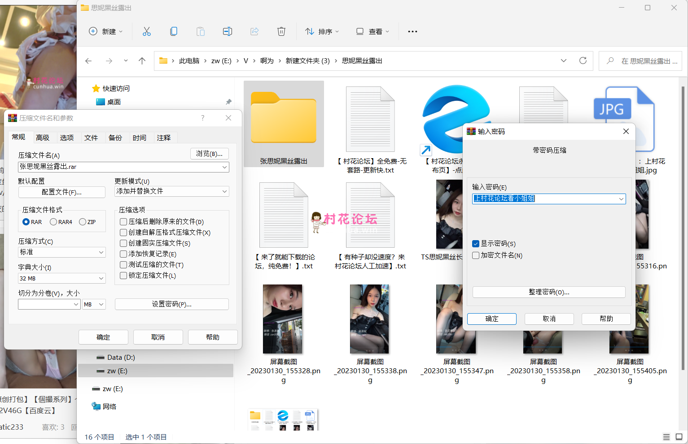The image size is (688, 444).
Task: Enable 创建自解压格式压缩文件 checkbox
Action: click(x=123, y=233)
